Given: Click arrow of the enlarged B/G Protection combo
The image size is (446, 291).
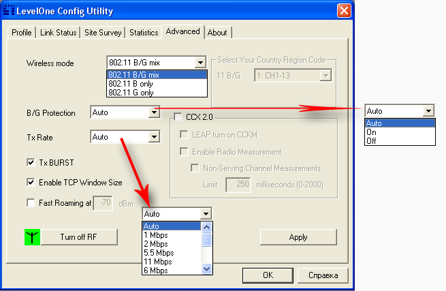Looking at the screenshot, I should 428,111.
